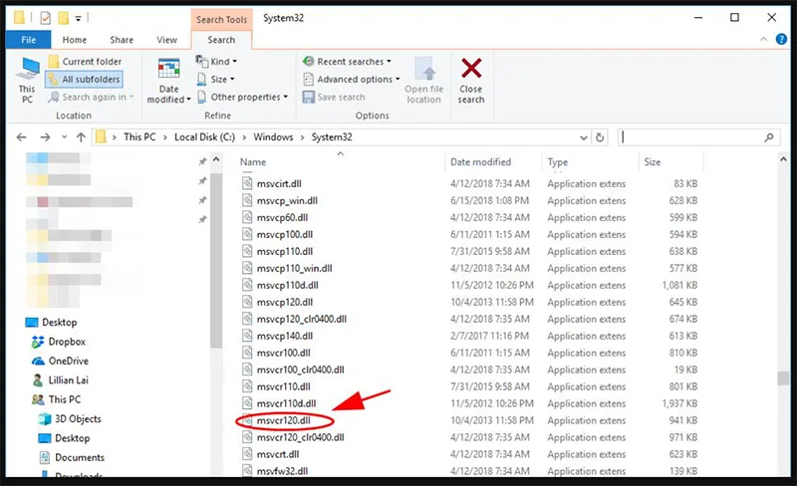Select the Dropbox icon in navigation pane
This screenshot has height=486, width=797.
pos(66,342)
